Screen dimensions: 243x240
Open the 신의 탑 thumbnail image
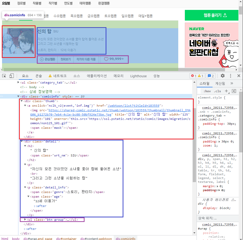click(18, 41)
